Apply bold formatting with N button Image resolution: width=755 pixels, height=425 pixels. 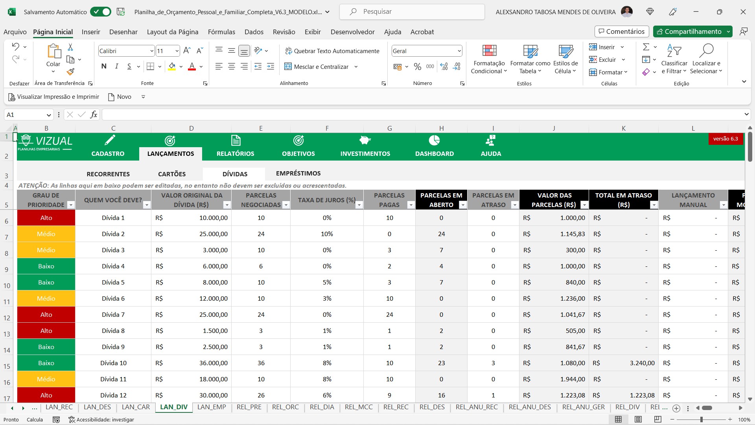tap(104, 67)
